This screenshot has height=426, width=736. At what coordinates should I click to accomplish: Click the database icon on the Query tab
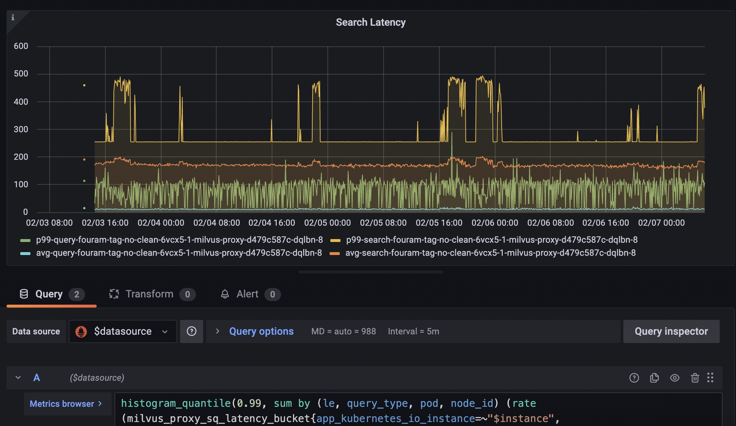tap(24, 294)
